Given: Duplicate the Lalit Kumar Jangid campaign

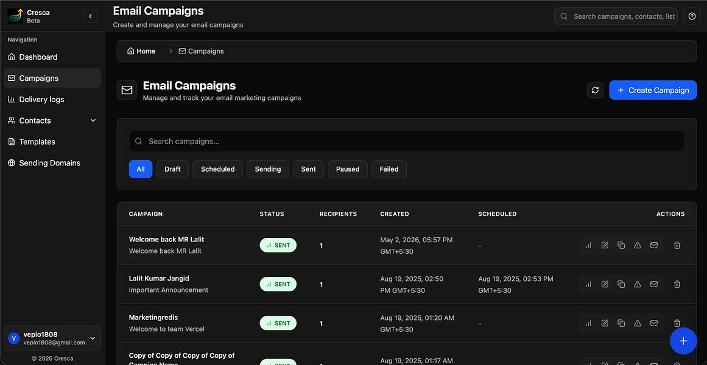Looking at the screenshot, I should (x=621, y=284).
